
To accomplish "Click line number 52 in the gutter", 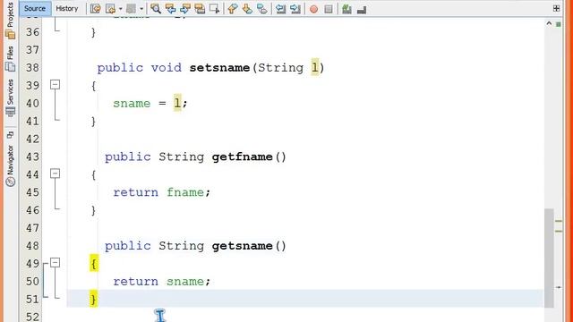I will tap(32, 317).
